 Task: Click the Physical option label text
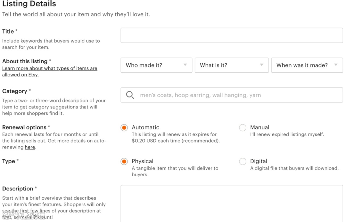click(143, 161)
